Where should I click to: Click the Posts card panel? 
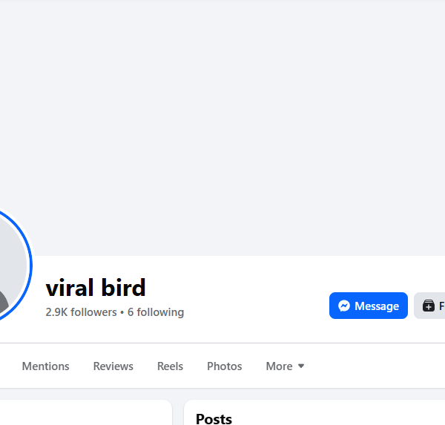(x=314, y=412)
